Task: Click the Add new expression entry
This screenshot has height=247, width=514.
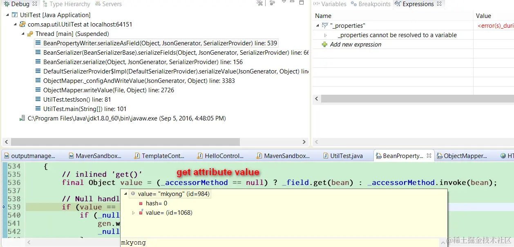Action: [x=355, y=45]
